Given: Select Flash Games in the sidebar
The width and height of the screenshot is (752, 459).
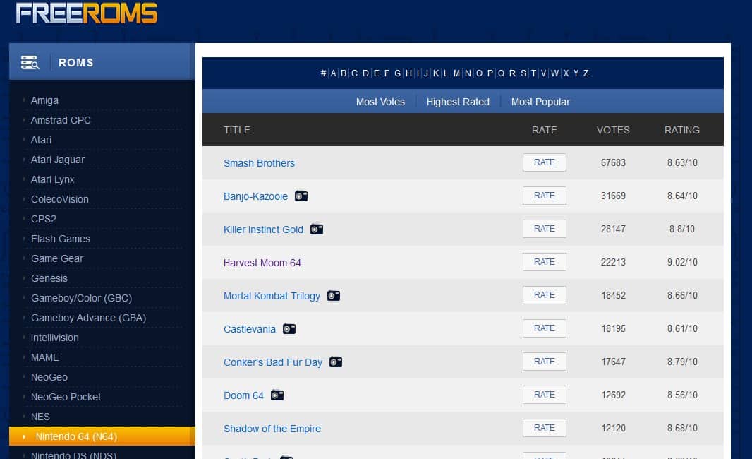Looking at the screenshot, I should (x=61, y=239).
